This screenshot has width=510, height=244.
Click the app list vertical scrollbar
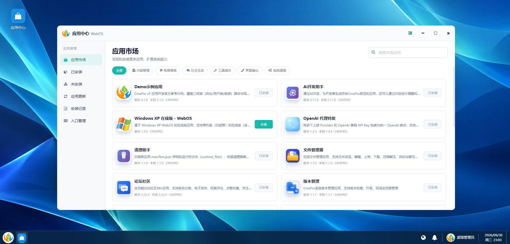pos(454,96)
